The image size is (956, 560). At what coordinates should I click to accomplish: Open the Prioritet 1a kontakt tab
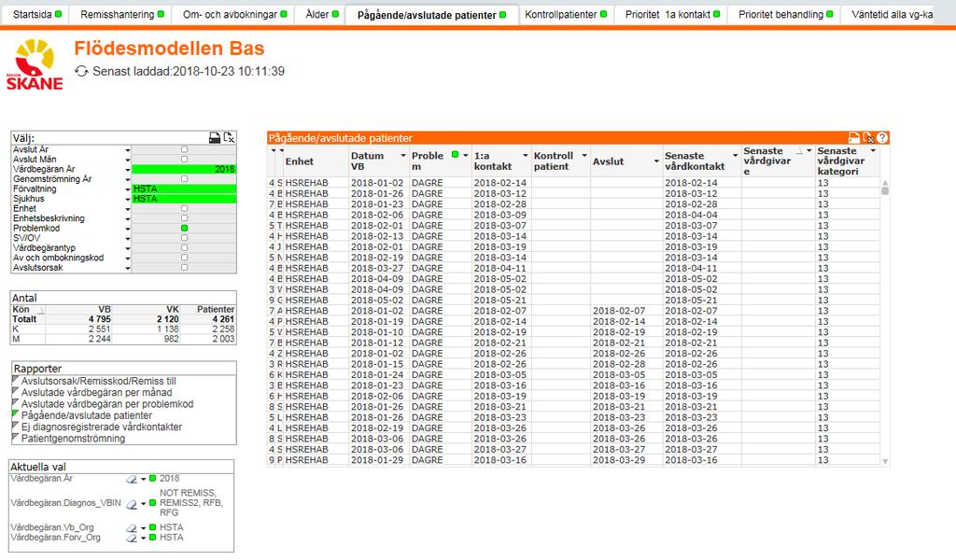pos(672,14)
